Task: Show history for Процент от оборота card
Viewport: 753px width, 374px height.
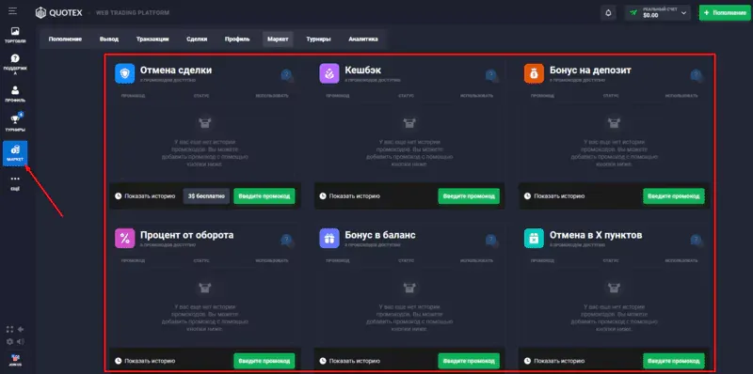Action: click(x=146, y=361)
